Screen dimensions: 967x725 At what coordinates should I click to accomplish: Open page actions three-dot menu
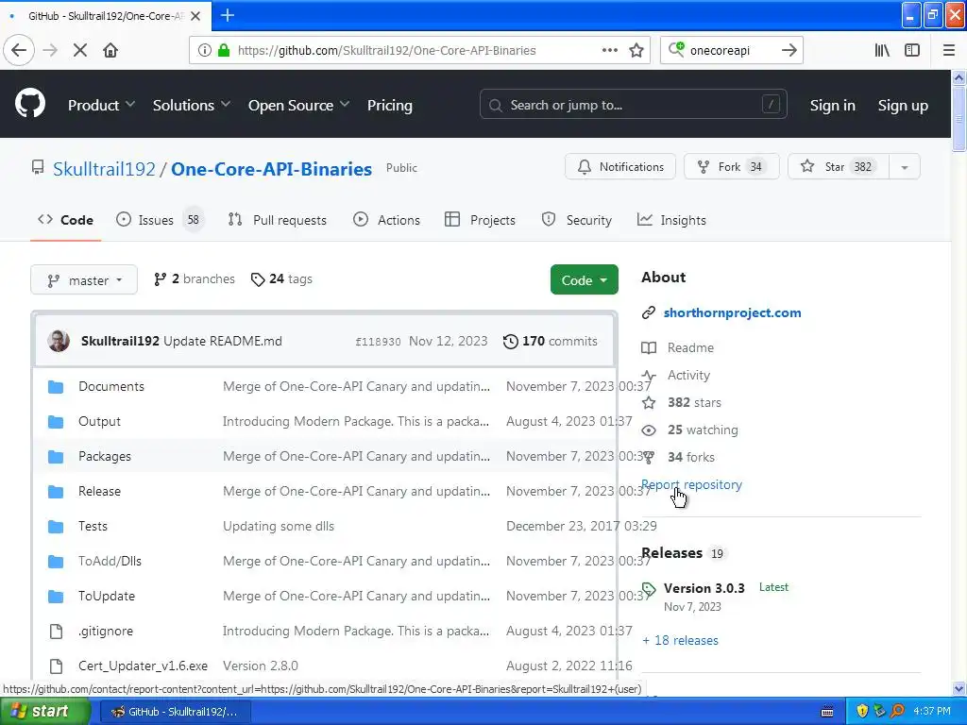point(610,51)
